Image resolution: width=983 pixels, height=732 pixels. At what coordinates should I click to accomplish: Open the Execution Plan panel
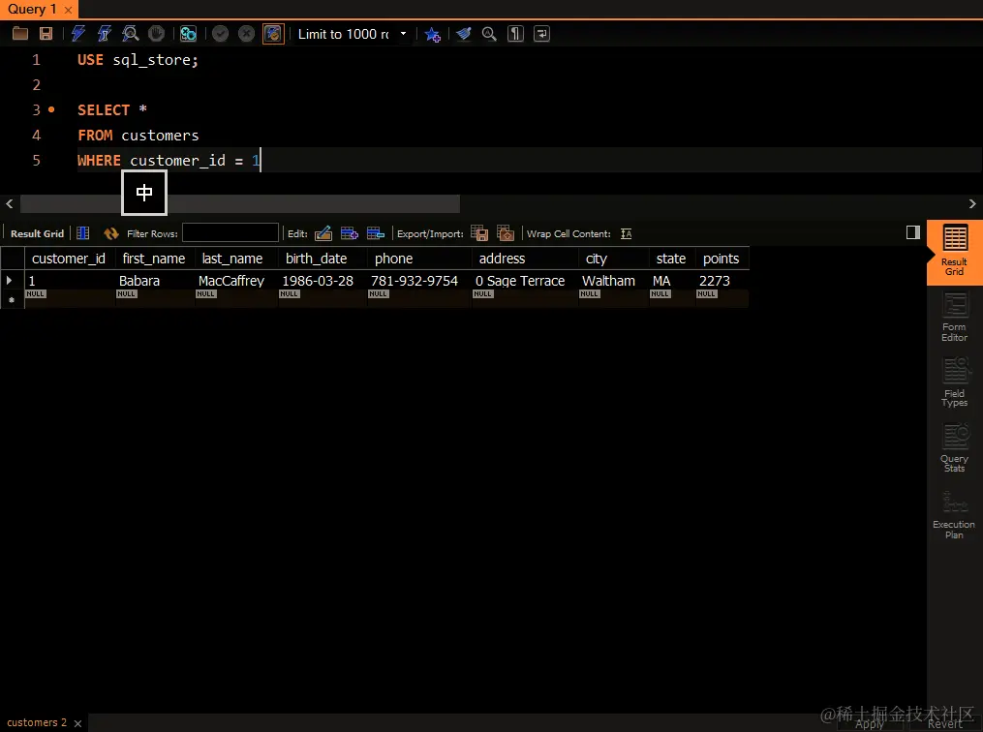pyautogui.click(x=954, y=515)
